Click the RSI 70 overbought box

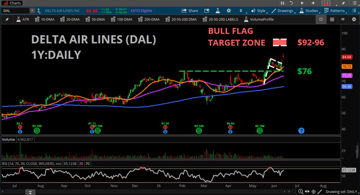pyautogui.click(x=88, y=164)
